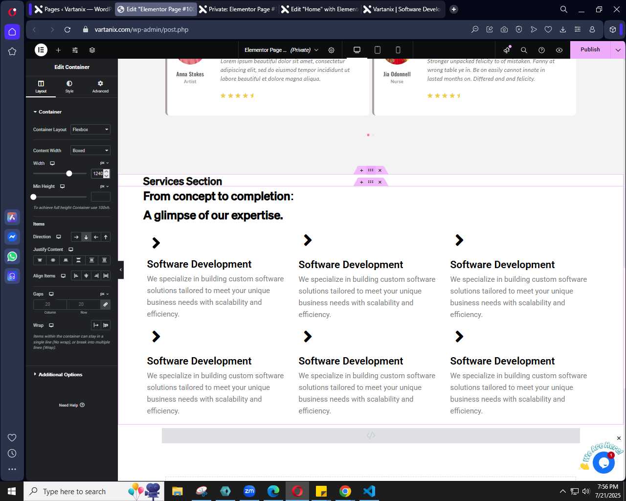The height and width of the screenshot is (501, 626).
Task: Click the Row gap input
Action: (x=83, y=304)
